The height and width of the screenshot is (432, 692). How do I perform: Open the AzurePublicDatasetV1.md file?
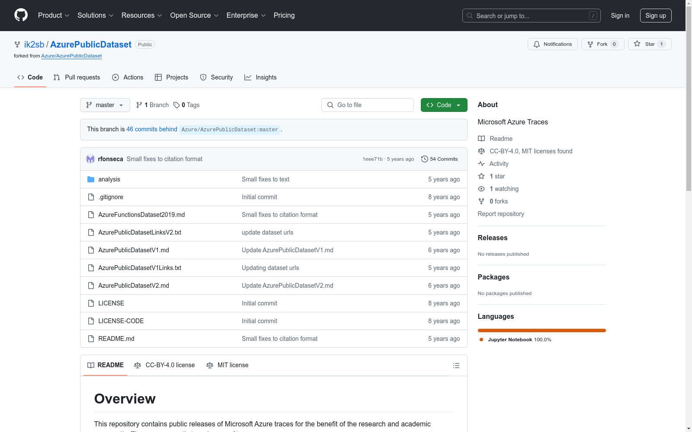point(134,250)
